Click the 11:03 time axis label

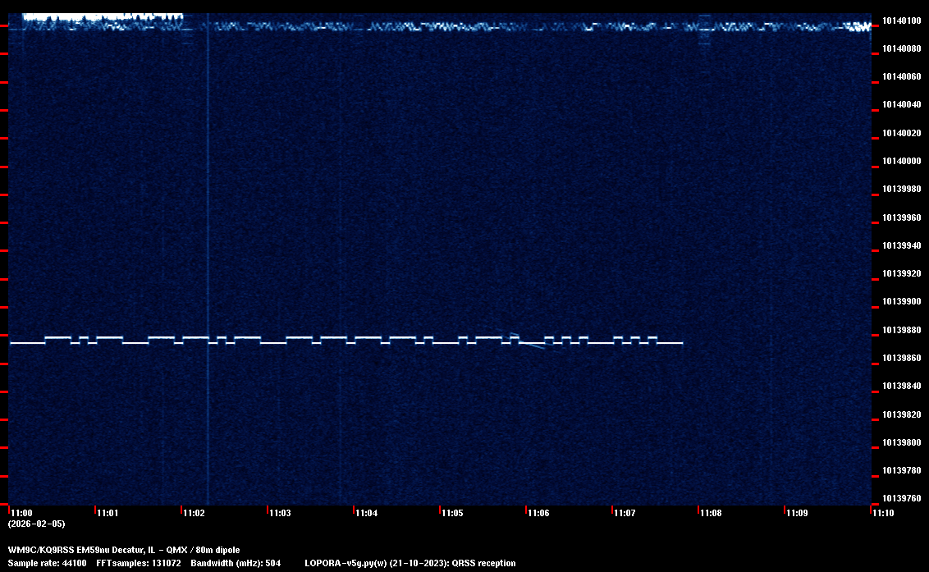click(280, 513)
